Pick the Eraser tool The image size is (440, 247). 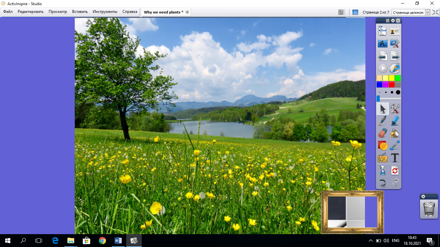[x=382, y=133]
